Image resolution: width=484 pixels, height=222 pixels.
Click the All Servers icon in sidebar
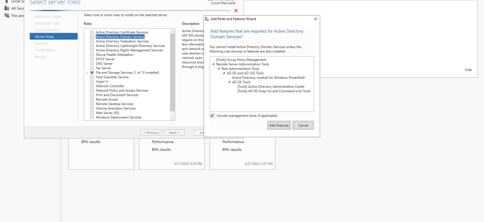point(6,8)
